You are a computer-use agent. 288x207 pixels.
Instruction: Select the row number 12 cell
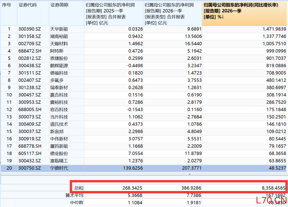[9, 110]
